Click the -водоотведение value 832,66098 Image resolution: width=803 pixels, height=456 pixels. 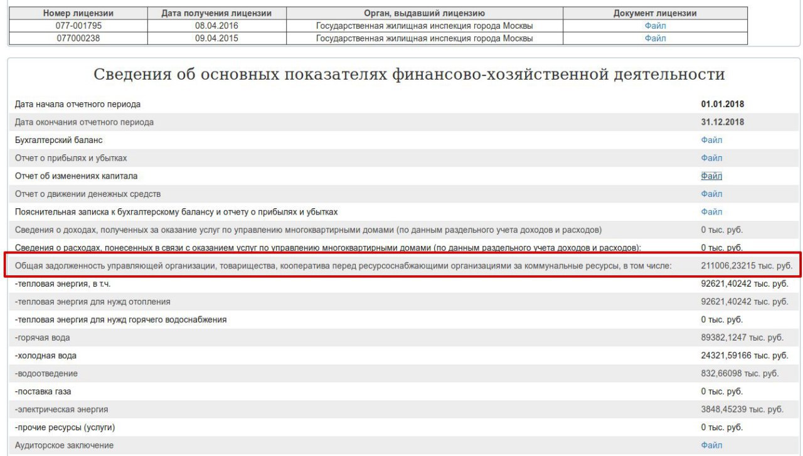point(740,374)
